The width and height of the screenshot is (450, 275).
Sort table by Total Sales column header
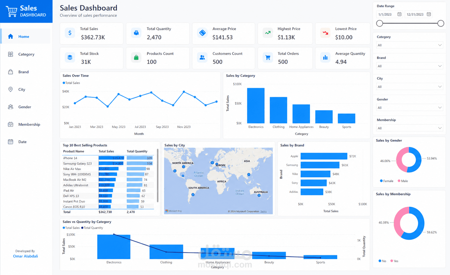(106, 151)
